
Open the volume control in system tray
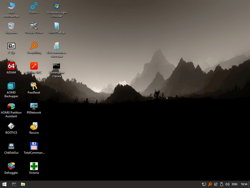(227, 184)
